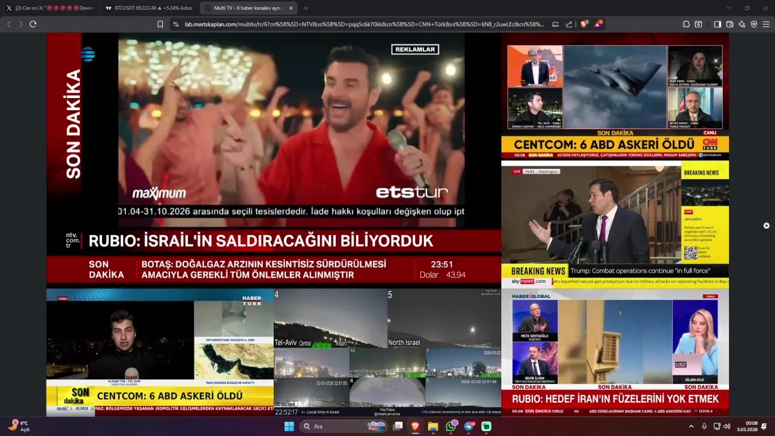The height and width of the screenshot is (436, 775).
Task: Open Brave browser from taskbar
Action: click(415, 426)
